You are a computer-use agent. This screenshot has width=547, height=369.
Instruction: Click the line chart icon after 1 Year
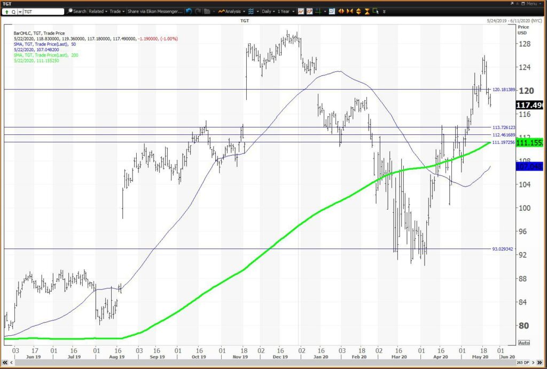301,12
